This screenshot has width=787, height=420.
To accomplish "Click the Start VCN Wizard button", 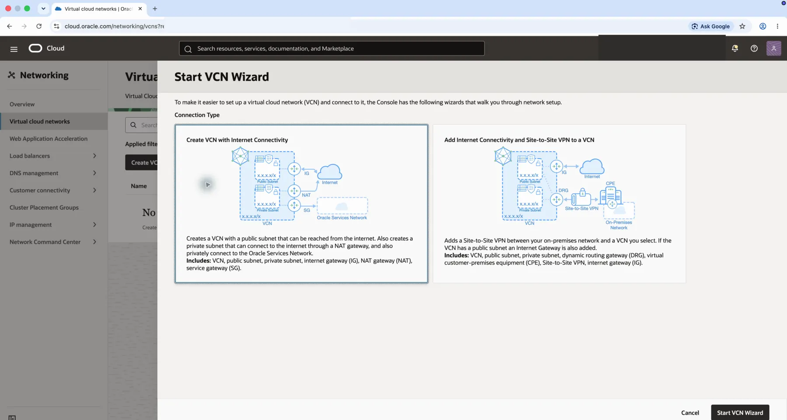I will coord(740,413).
